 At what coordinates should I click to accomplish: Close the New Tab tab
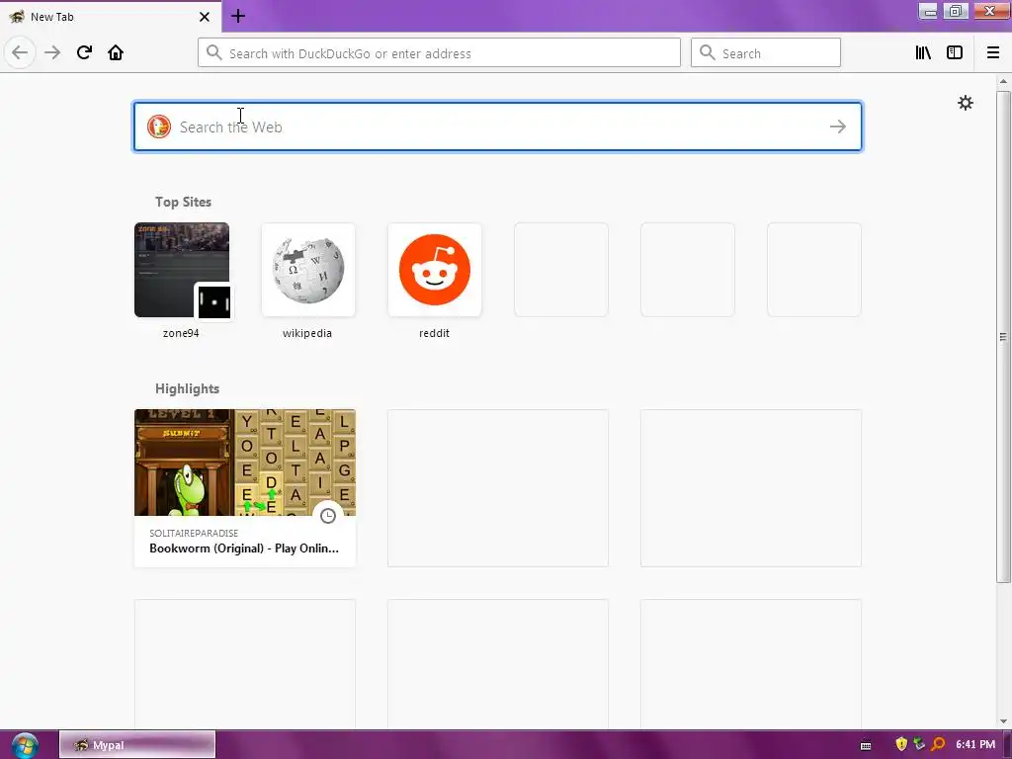click(x=205, y=17)
